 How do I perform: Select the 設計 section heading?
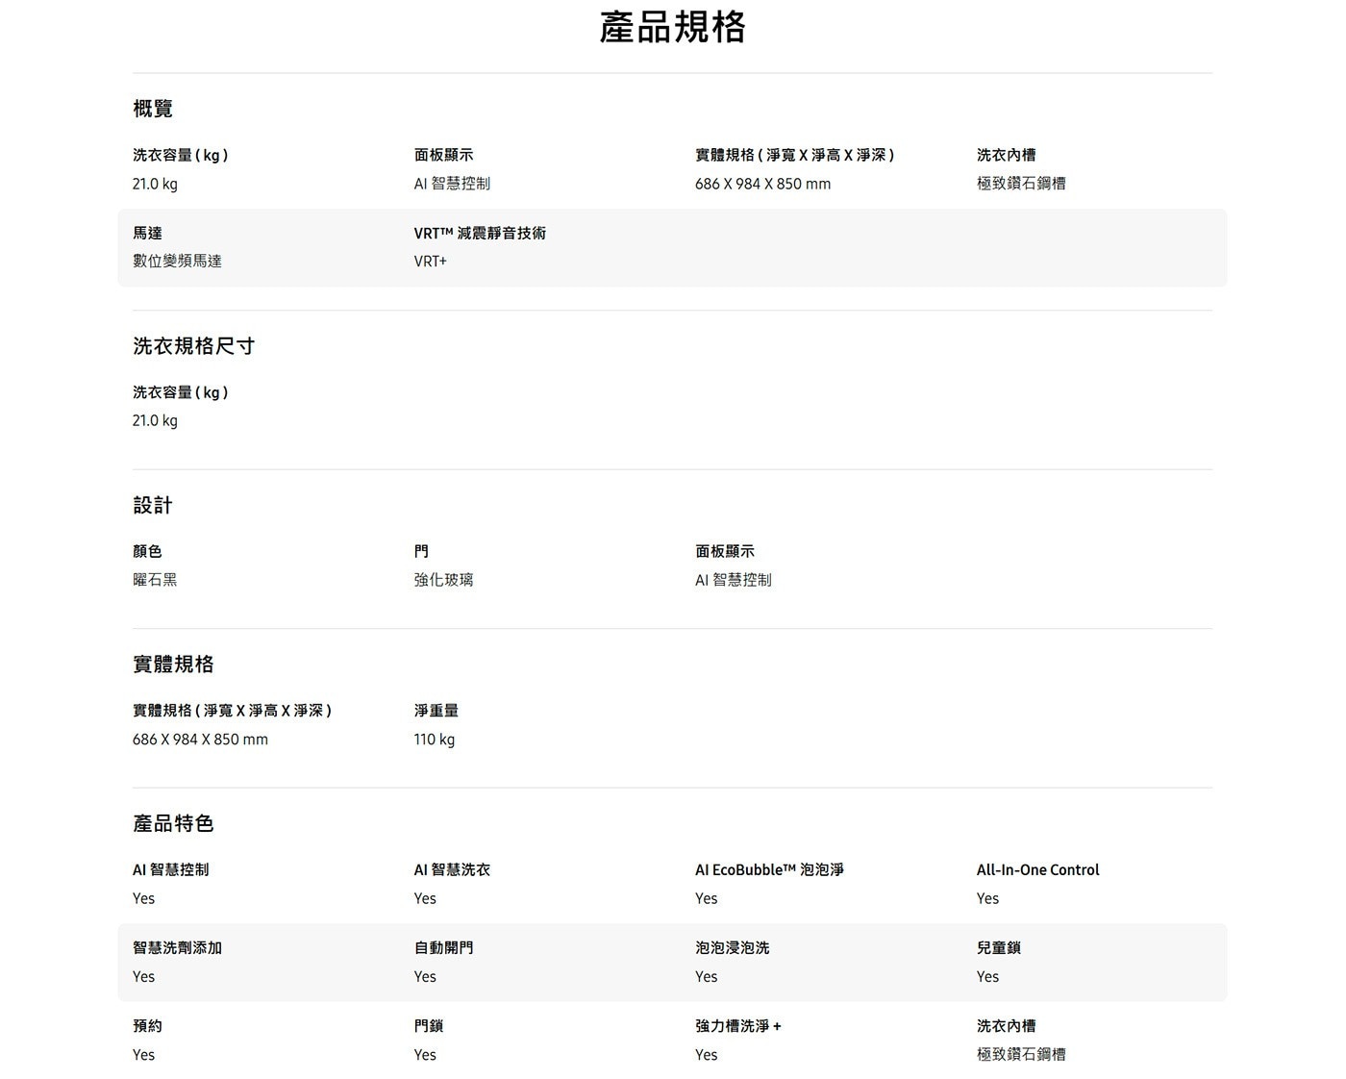(153, 505)
